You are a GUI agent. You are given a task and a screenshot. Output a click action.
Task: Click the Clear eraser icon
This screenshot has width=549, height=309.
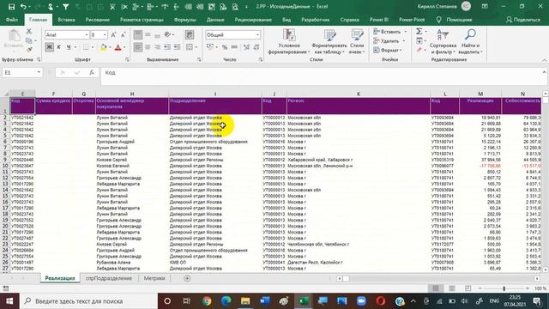pos(419,50)
